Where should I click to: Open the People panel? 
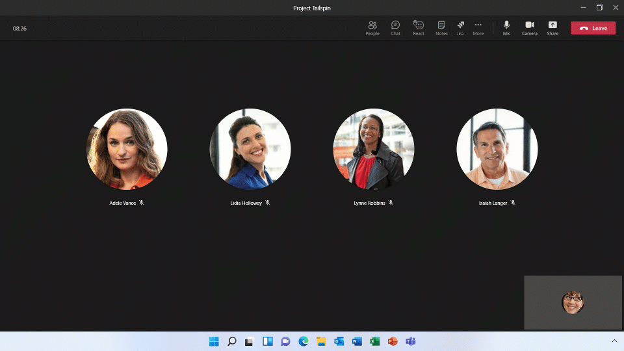372,28
